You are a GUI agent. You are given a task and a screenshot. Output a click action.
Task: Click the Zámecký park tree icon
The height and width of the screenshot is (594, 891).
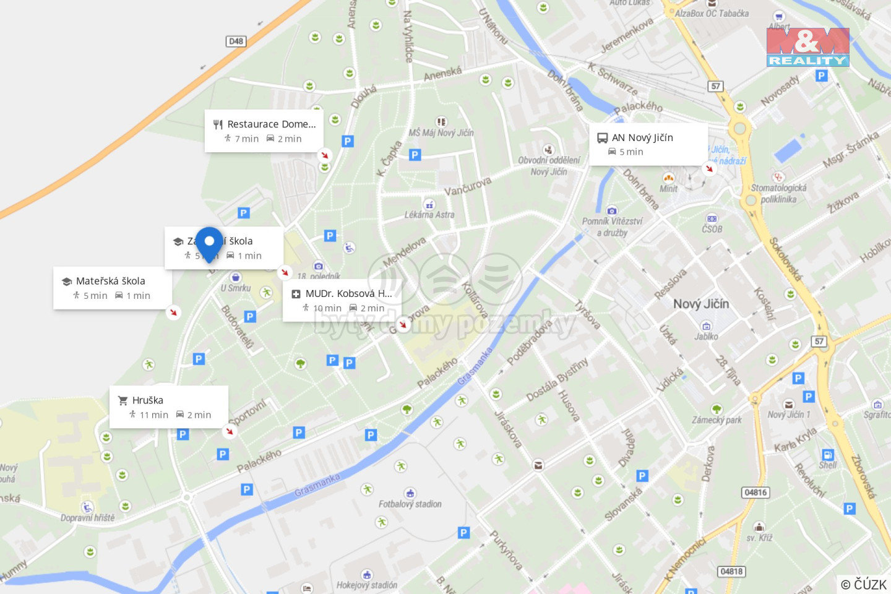(x=717, y=409)
